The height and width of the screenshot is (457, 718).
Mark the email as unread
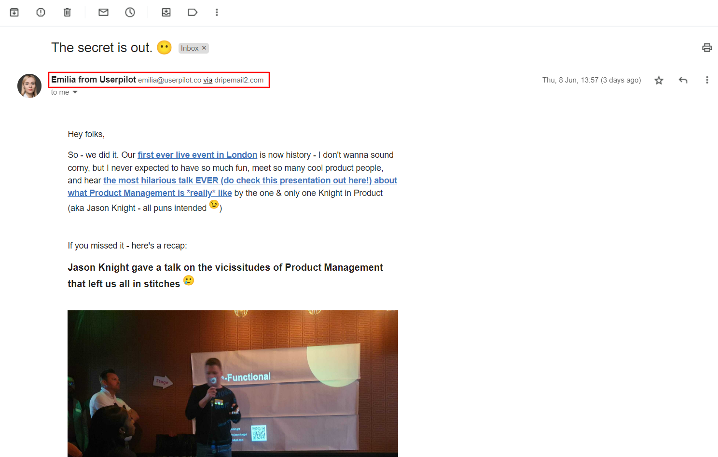point(103,12)
